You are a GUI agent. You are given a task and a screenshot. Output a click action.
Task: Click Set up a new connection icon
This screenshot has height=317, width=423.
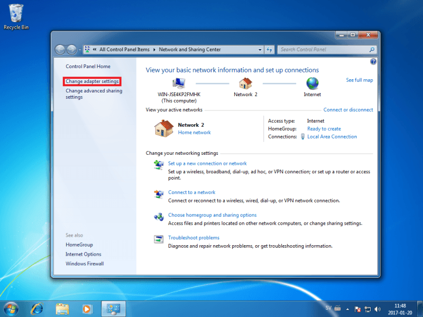coord(159,164)
